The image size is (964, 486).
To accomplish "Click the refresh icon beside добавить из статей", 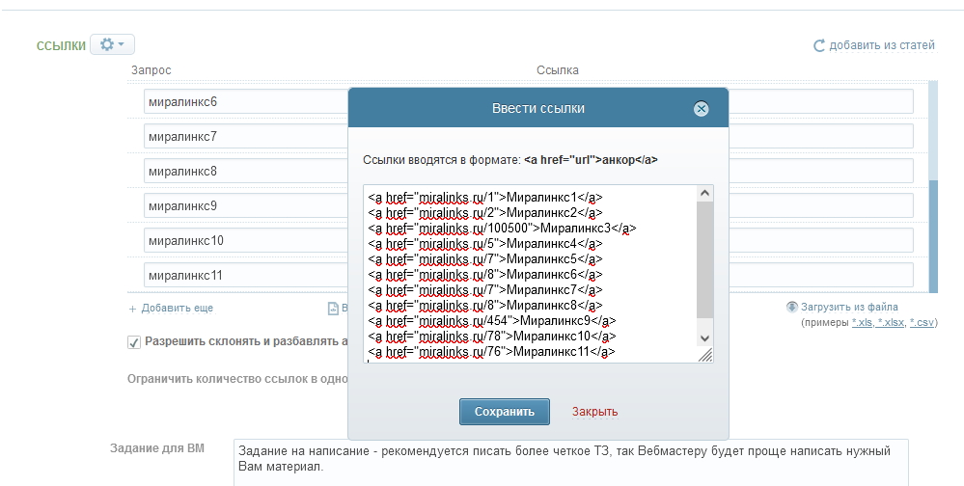I will pyautogui.click(x=819, y=45).
